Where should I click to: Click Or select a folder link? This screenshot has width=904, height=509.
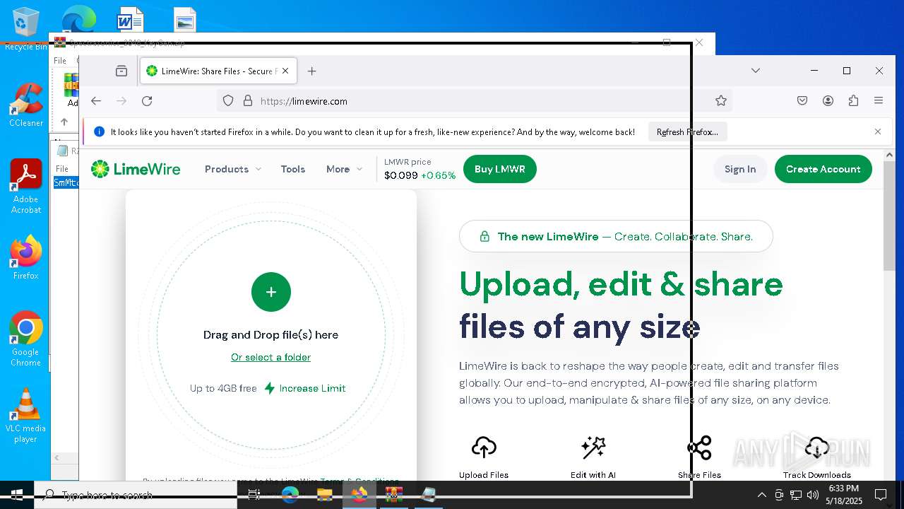[271, 357]
